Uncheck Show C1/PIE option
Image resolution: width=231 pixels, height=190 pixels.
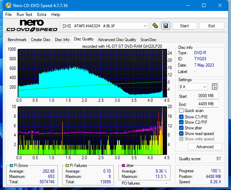[x=181, y=117]
